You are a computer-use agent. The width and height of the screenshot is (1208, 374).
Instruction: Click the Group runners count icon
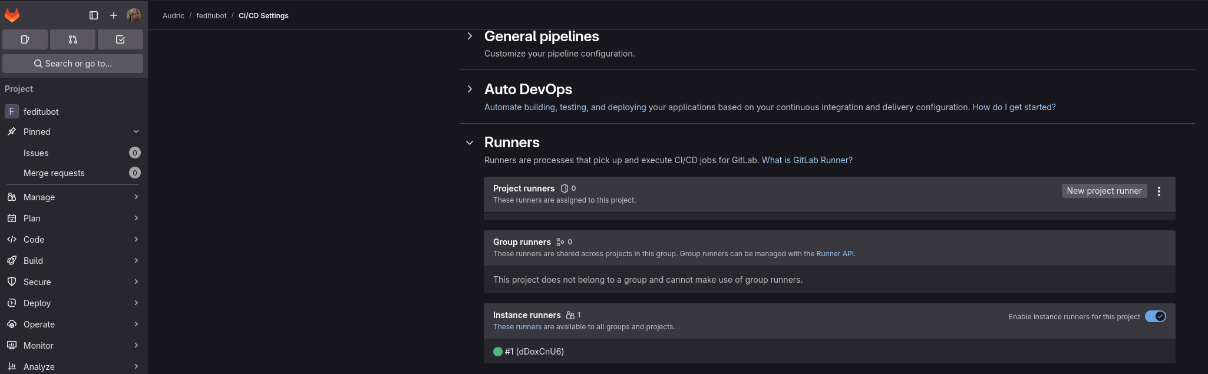pyautogui.click(x=560, y=242)
